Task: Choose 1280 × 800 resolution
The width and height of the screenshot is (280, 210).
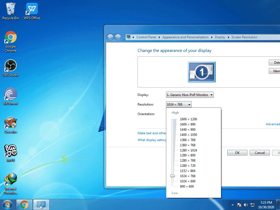Action: tap(188, 155)
